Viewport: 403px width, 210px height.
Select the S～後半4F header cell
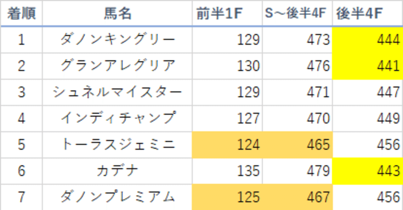tap(297, 14)
